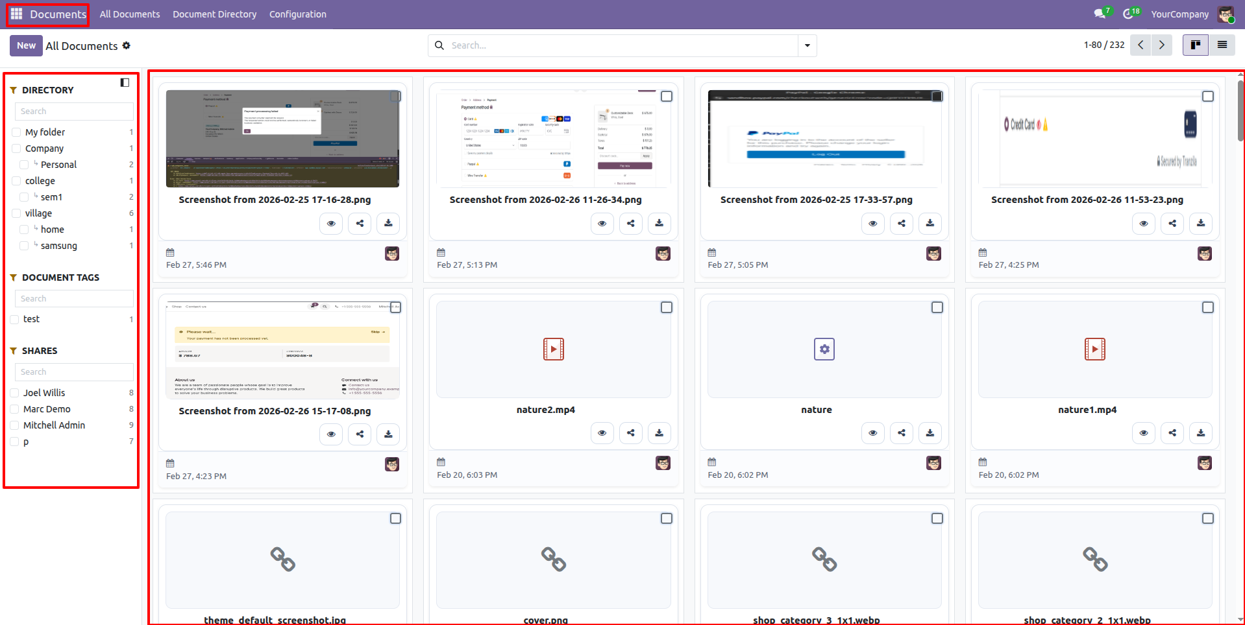The width and height of the screenshot is (1245, 625).
Task: Share Screenshot from 2026-02-26 11-26-34.png
Action: coord(630,223)
